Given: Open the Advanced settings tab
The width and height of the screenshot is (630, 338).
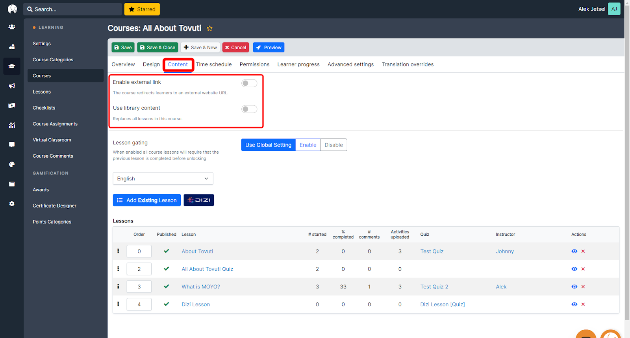Looking at the screenshot, I should tap(350, 64).
